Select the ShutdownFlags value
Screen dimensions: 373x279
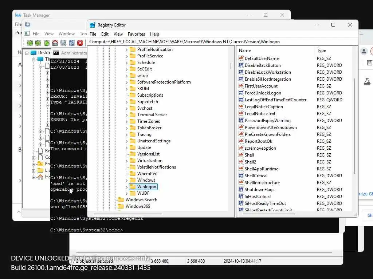[x=259, y=190]
